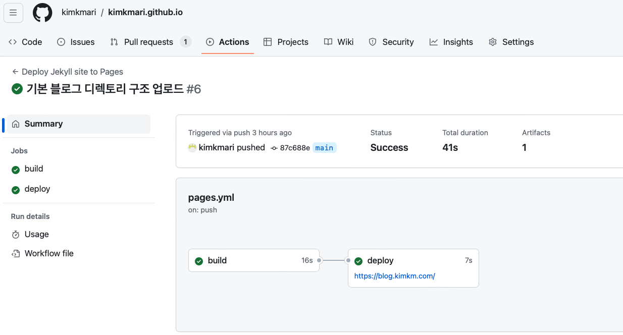
Task: Click the main branch label
Action: point(324,148)
